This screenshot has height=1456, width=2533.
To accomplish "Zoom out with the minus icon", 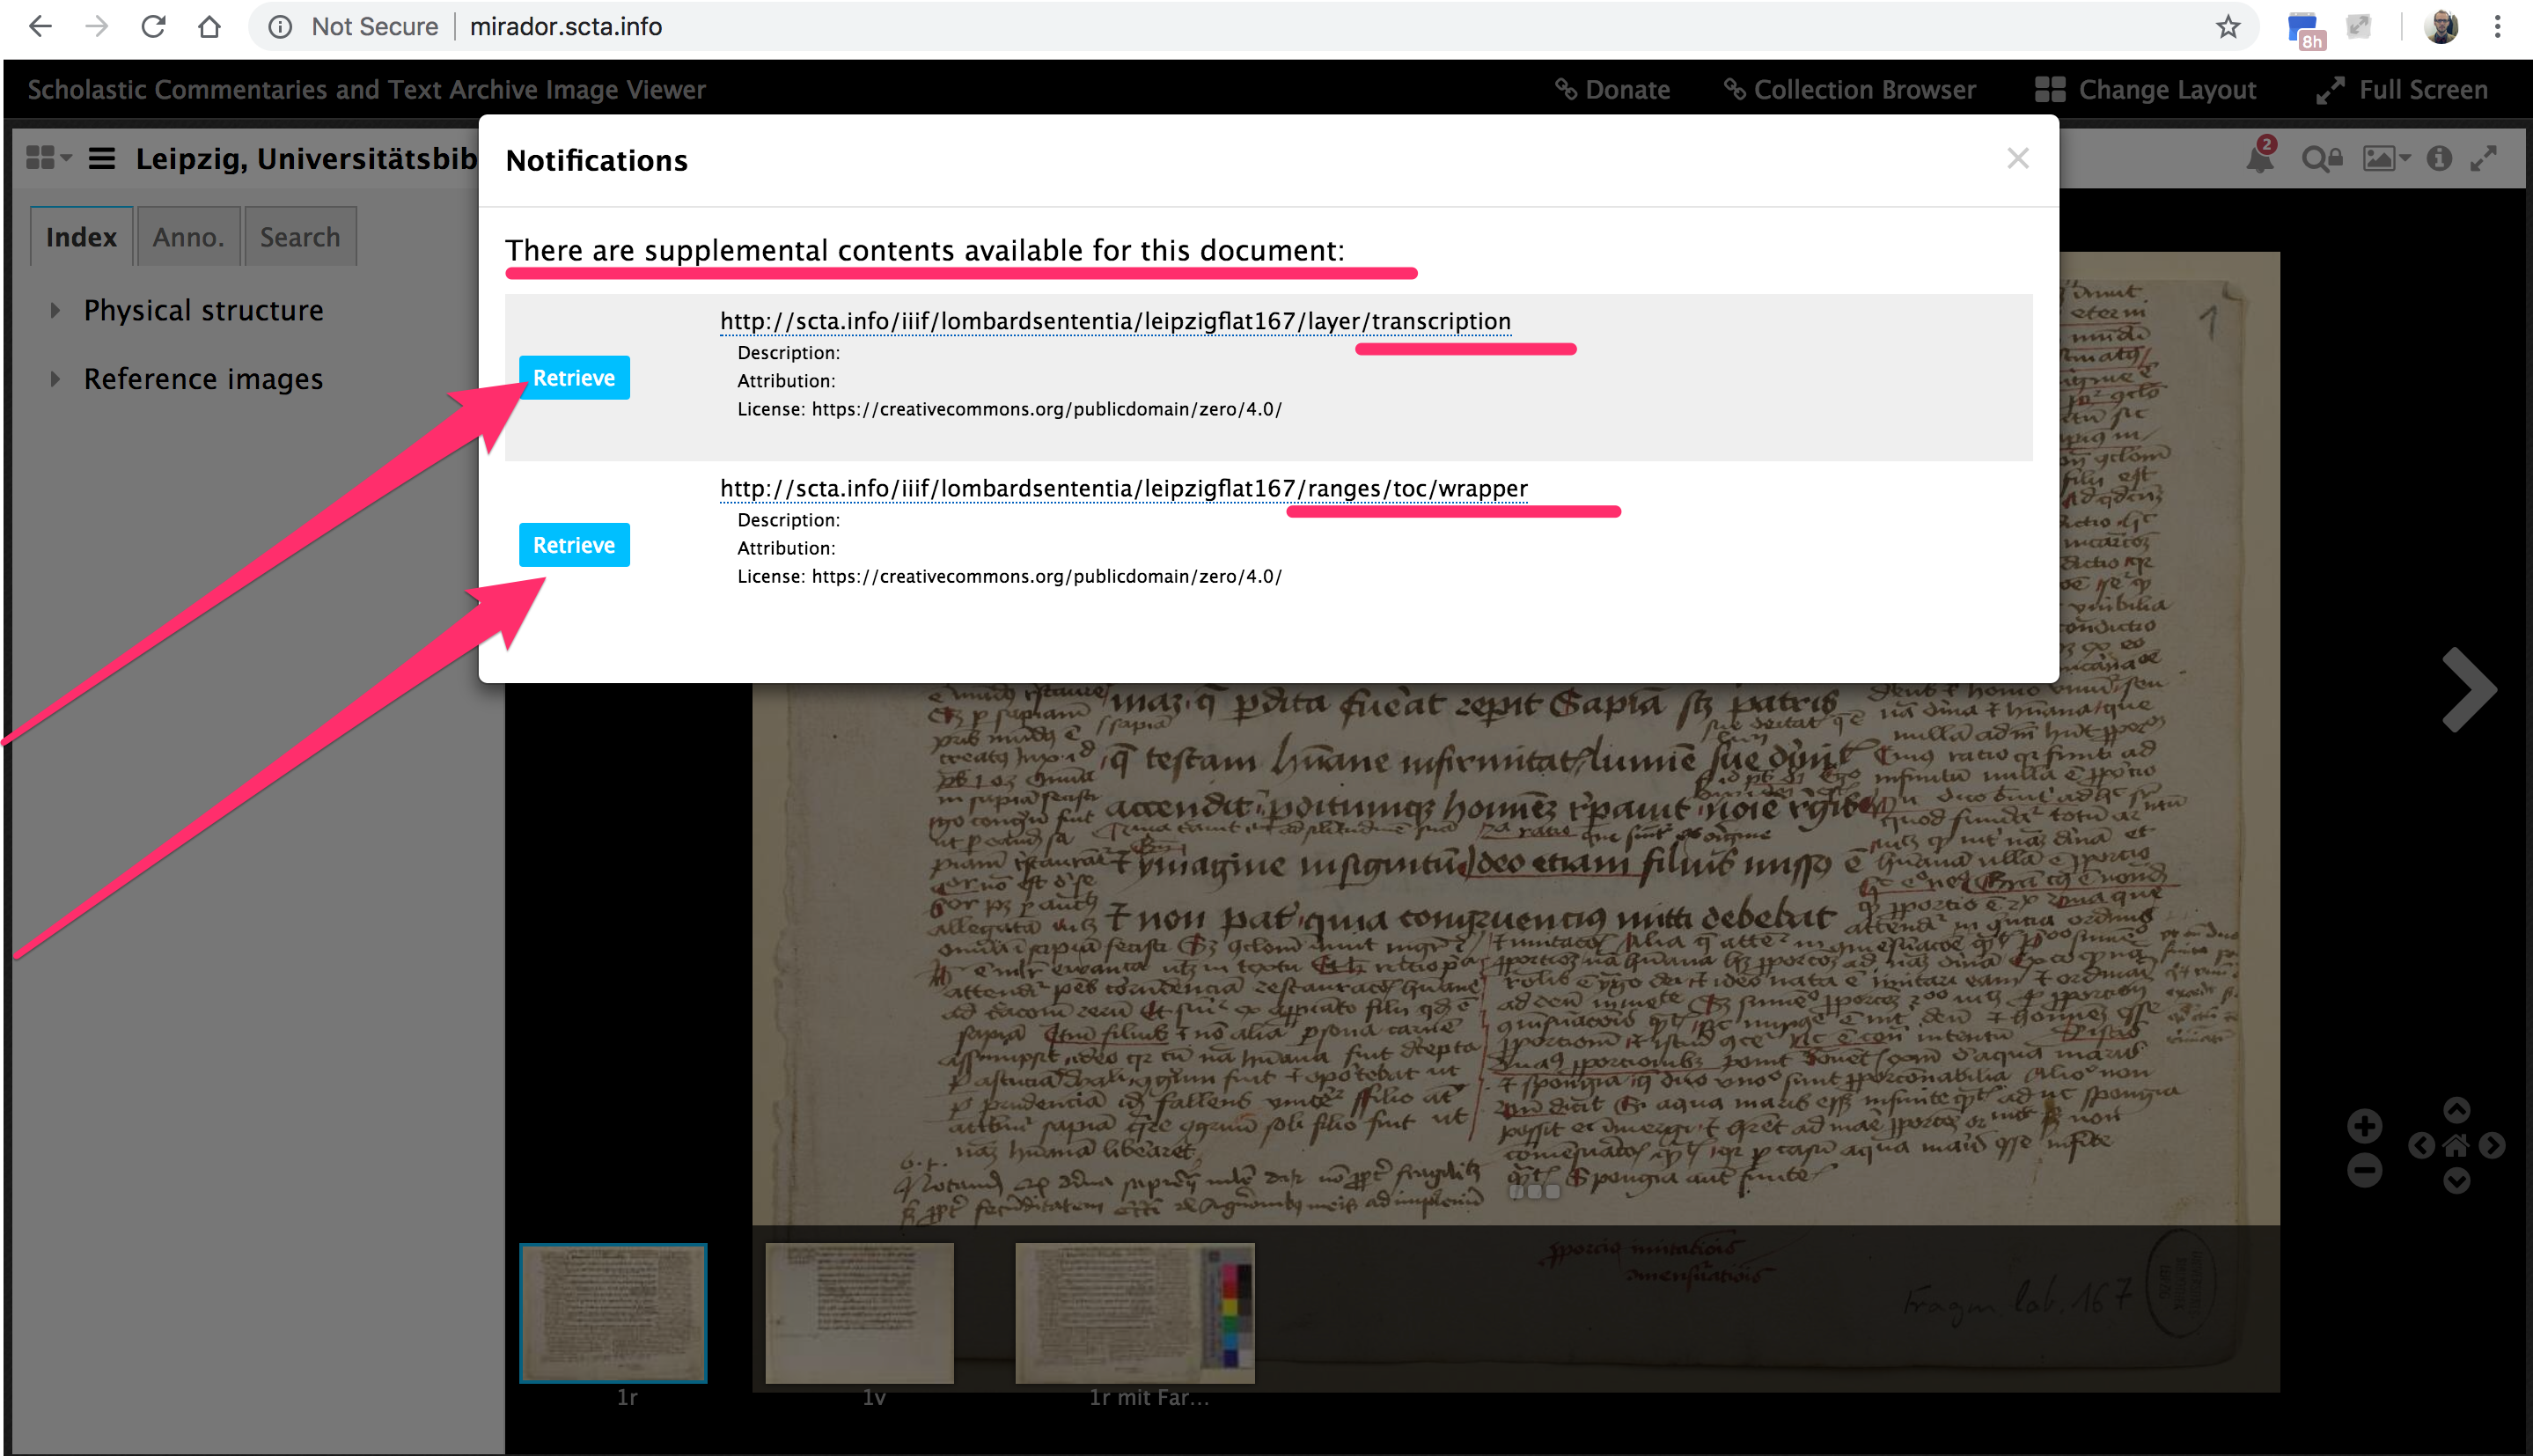I will pos(2364,1171).
